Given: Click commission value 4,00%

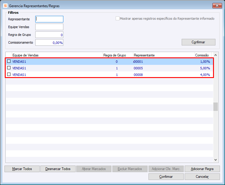Looking at the screenshot, I should 205,75.
